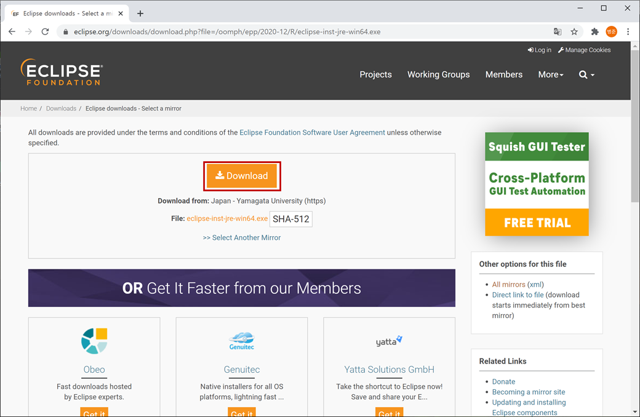Open the Chrome profile avatar
The height and width of the screenshot is (417, 640).
[x=612, y=32]
